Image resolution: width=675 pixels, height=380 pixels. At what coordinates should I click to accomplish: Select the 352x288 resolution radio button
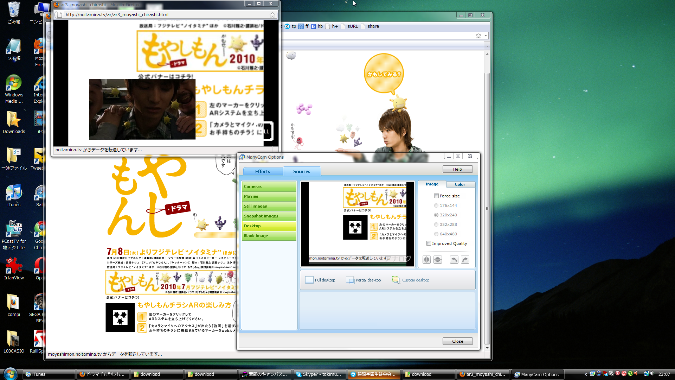pyautogui.click(x=436, y=224)
